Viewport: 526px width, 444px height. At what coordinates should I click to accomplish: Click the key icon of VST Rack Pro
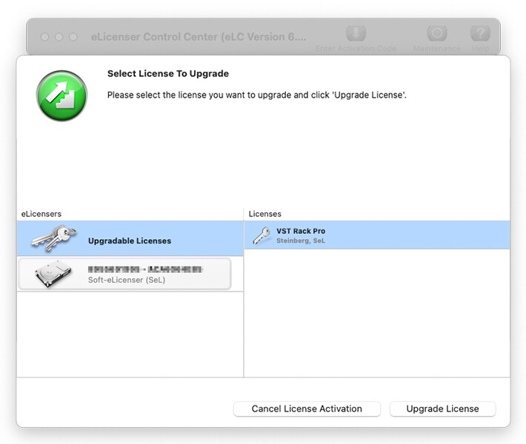tap(262, 235)
